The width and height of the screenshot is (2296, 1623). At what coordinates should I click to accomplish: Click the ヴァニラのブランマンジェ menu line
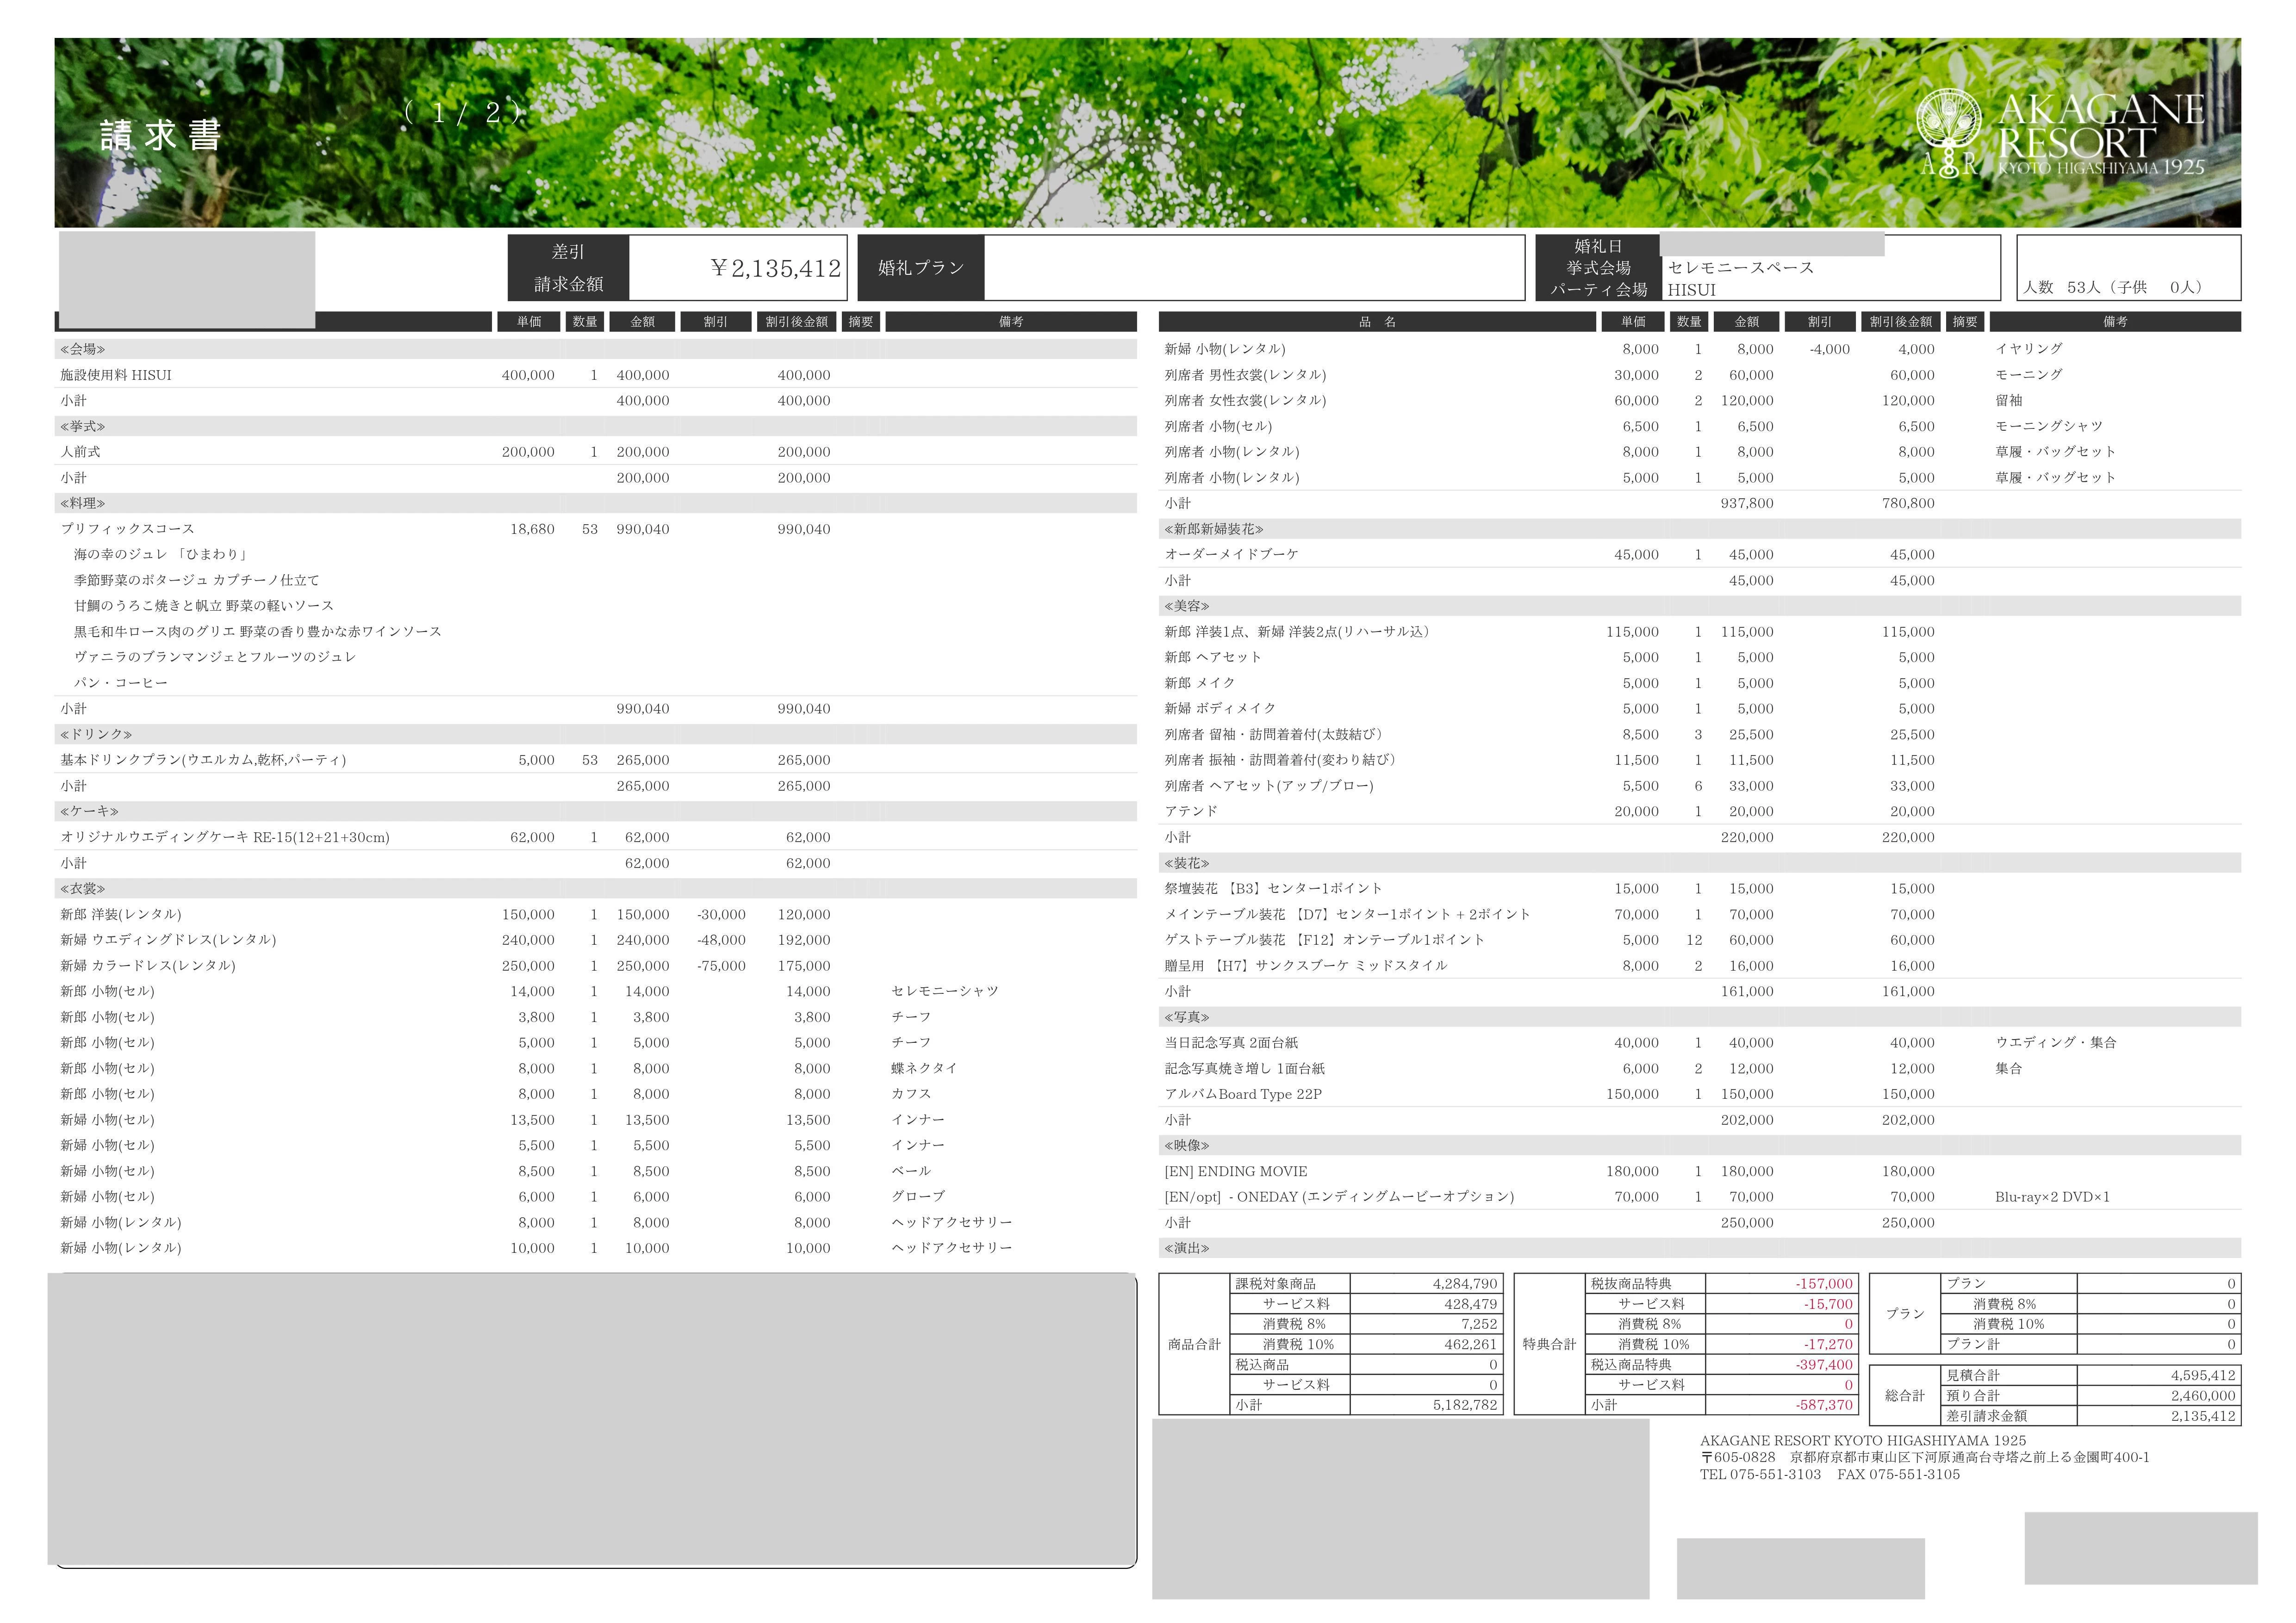click(x=215, y=657)
